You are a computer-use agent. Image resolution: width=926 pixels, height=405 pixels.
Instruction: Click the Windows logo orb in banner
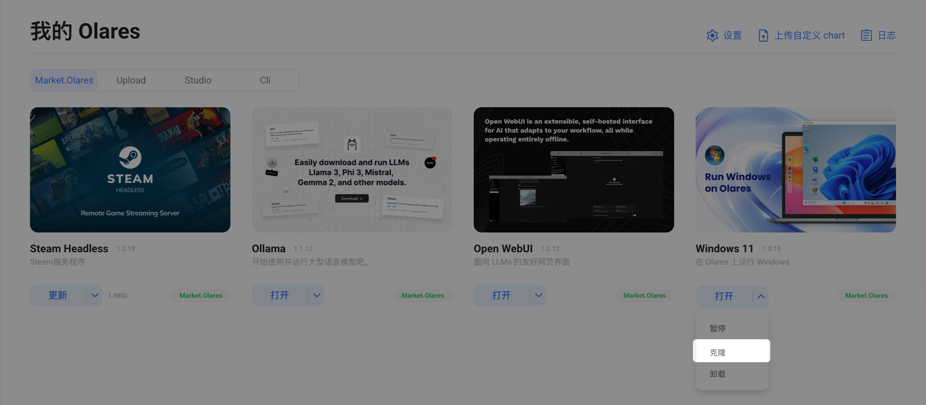[x=714, y=155]
